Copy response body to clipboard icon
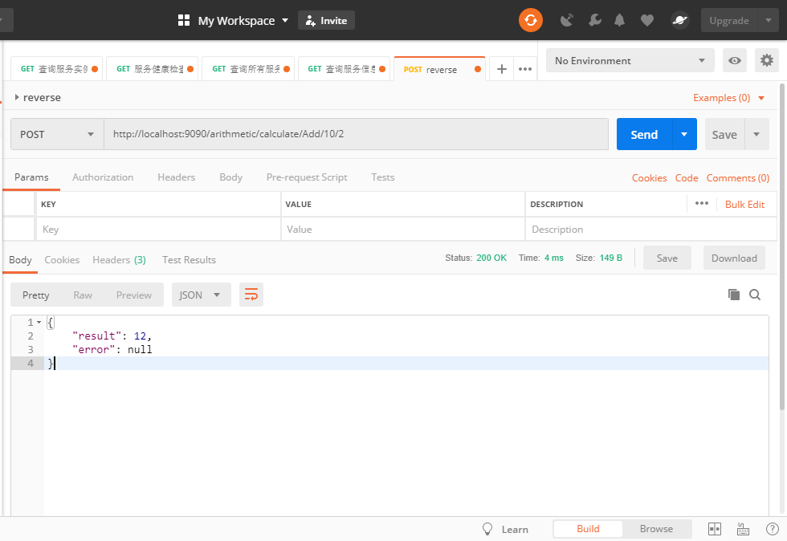The width and height of the screenshot is (787, 541). coord(733,295)
